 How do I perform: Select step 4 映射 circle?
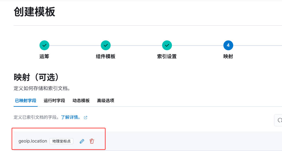coord(228,45)
